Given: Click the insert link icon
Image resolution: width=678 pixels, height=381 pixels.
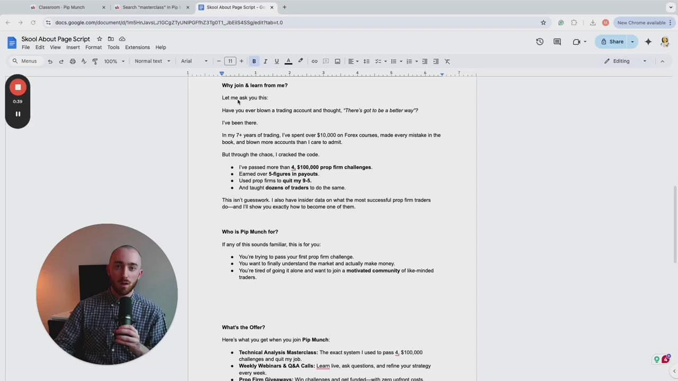Looking at the screenshot, I should coord(315,61).
